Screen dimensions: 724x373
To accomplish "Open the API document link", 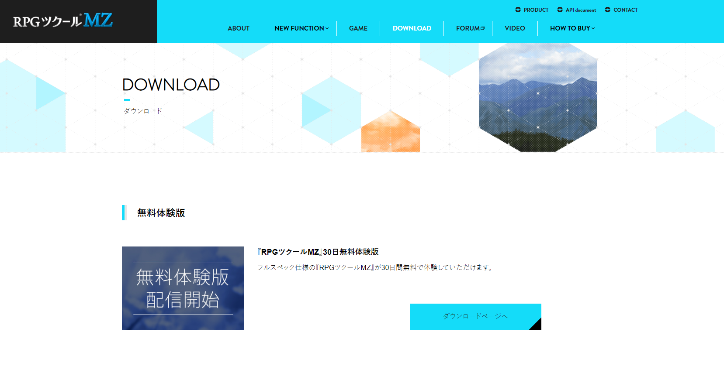I will tap(581, 10).
